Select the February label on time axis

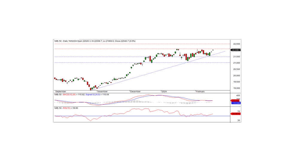[200, 91]
